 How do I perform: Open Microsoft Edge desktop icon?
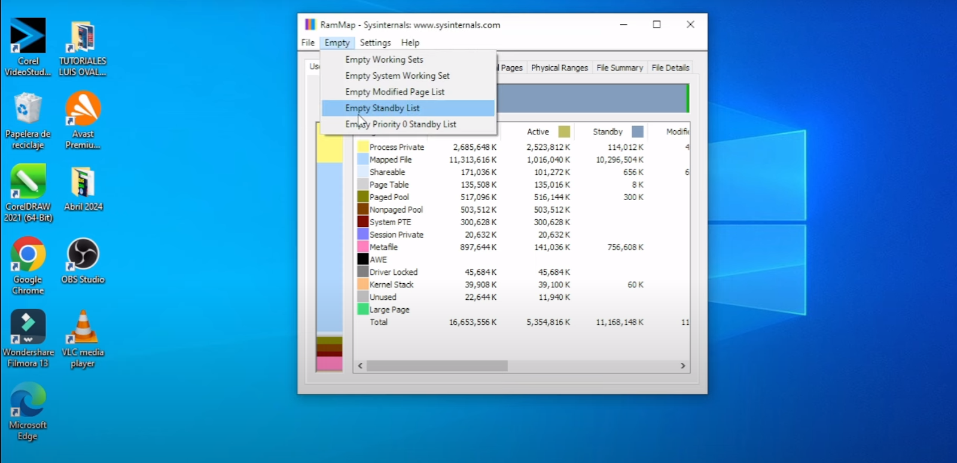[x=28, y=412]
